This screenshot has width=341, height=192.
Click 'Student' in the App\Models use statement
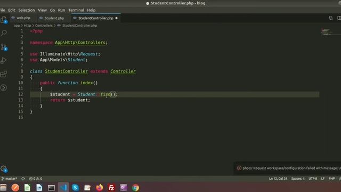pyautogui.click(x=76, y=60)
